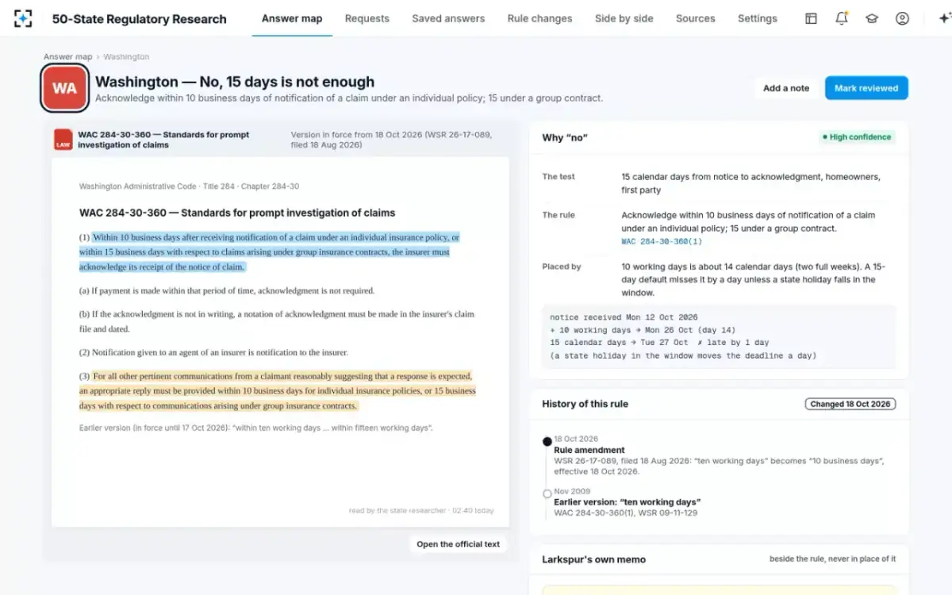Click the earlier version footnote in the document
This screenshot has width=952, height=595.
256,428
